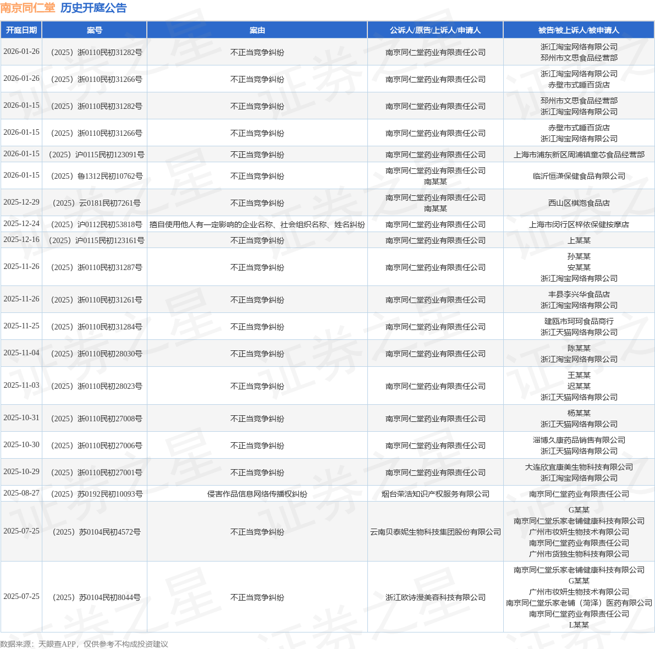Click the 数据来源 天眼查APP footer note

point(84,644)
